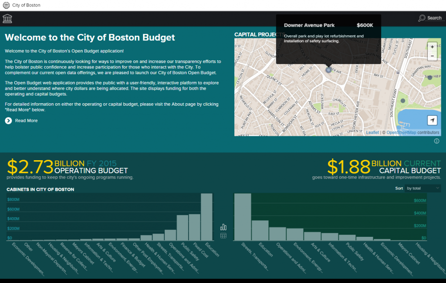Select the Education capital budget bar
The image size is (446, 283).
click(260, 230)
